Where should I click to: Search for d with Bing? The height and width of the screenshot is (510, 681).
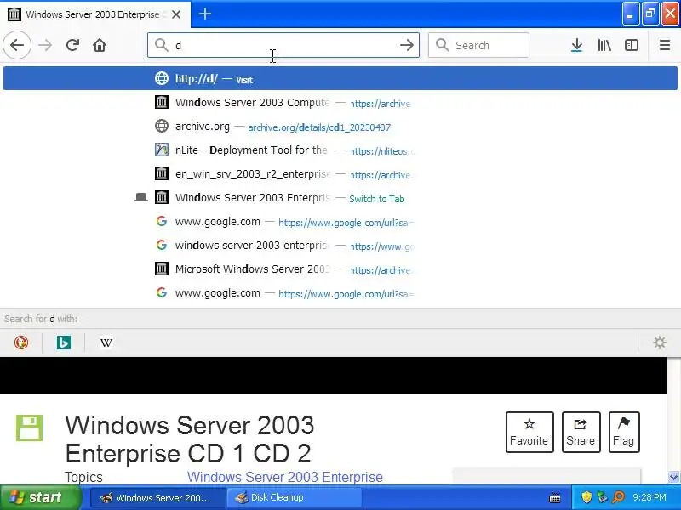click(x=63, y=343)
